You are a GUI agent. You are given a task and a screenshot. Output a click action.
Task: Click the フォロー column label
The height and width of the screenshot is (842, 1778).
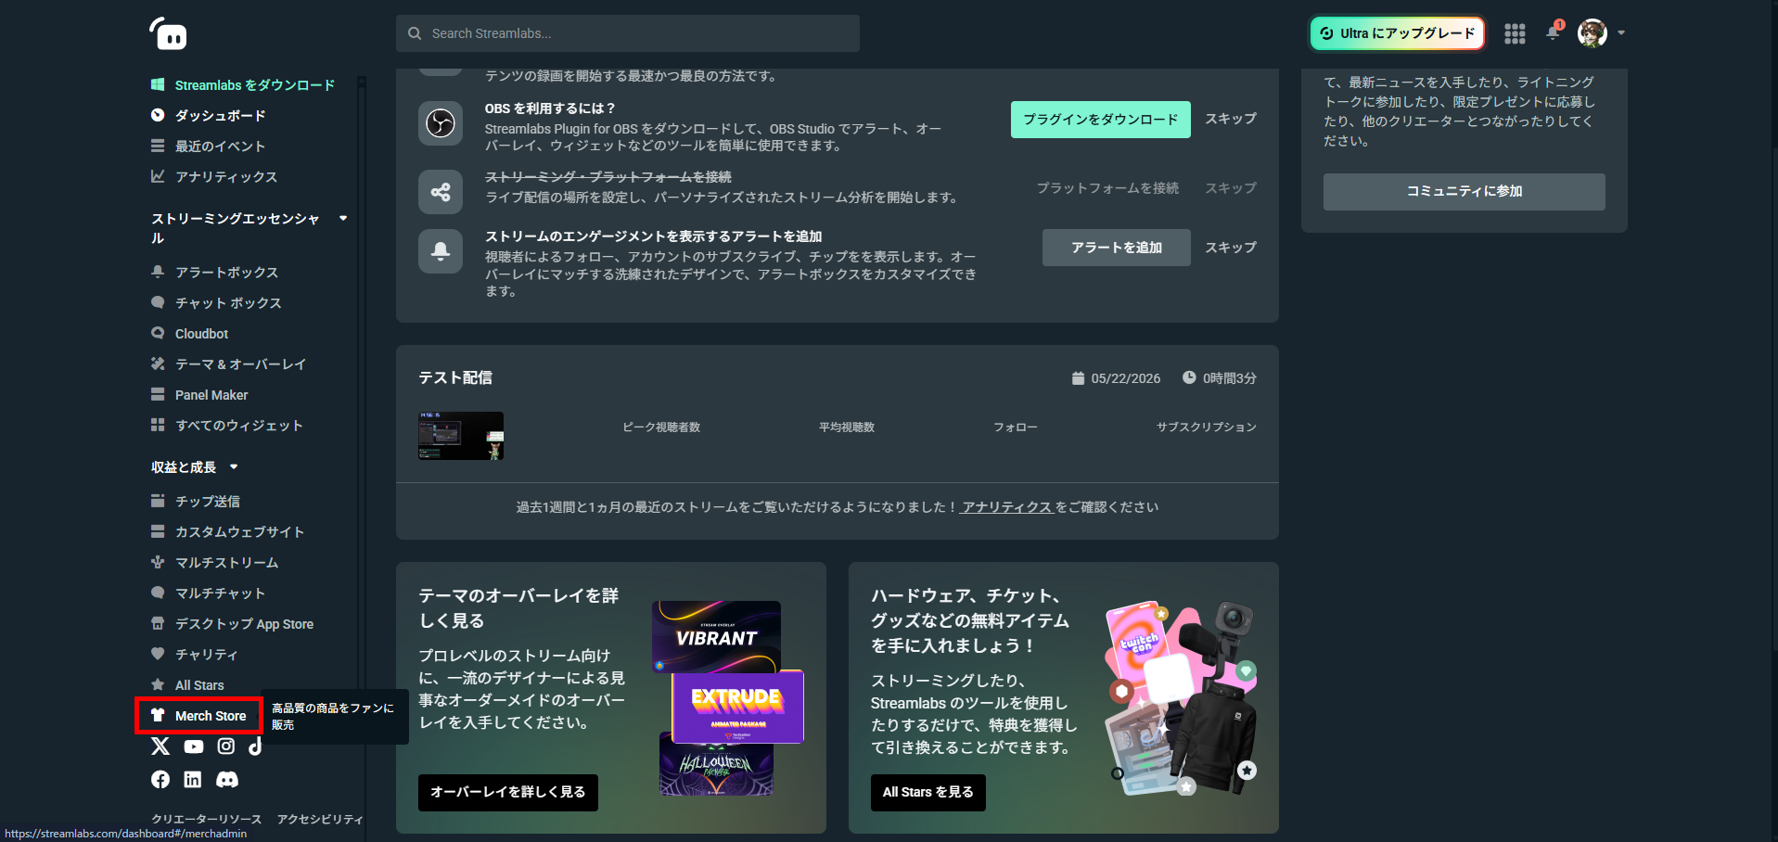[1016, 427]
